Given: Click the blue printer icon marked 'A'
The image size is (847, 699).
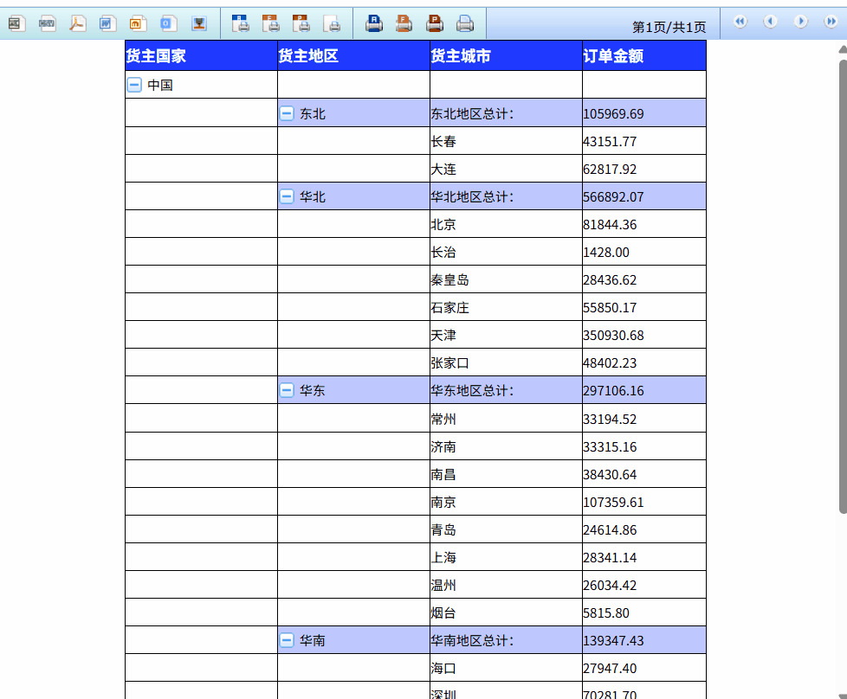Looking at the screenshot, I should [x=374, y=23].
